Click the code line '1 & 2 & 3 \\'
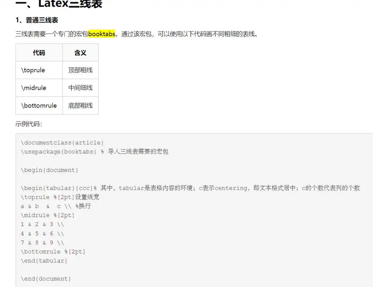 coord(42,224)
